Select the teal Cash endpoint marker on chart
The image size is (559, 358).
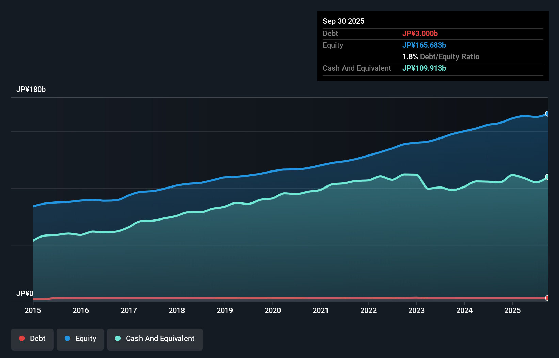coord(547,177)
